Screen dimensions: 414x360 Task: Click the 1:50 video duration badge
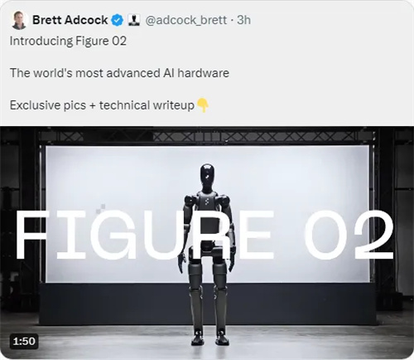click(x=24, y=341)
